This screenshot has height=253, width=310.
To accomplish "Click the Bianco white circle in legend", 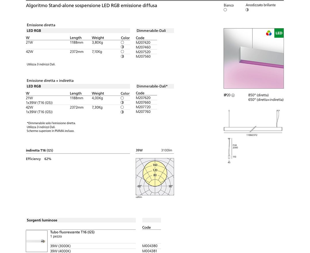I will click(x=225, y=10).
